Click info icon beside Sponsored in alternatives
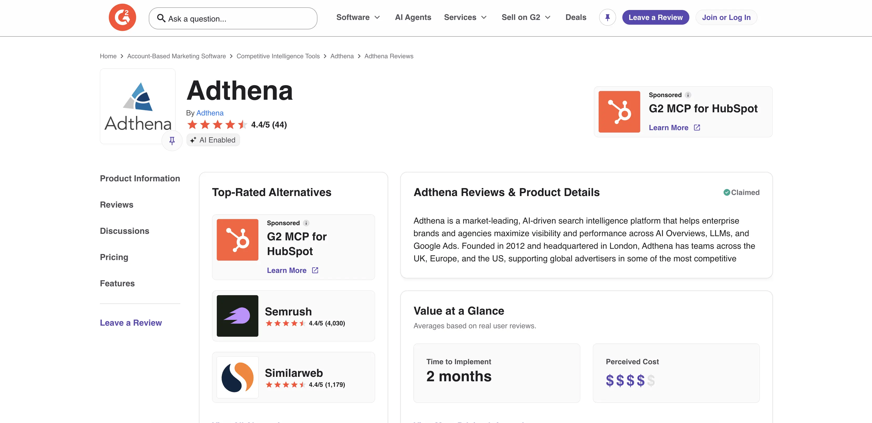The height and width of the screenshot is (423, 872). [306, 223]
